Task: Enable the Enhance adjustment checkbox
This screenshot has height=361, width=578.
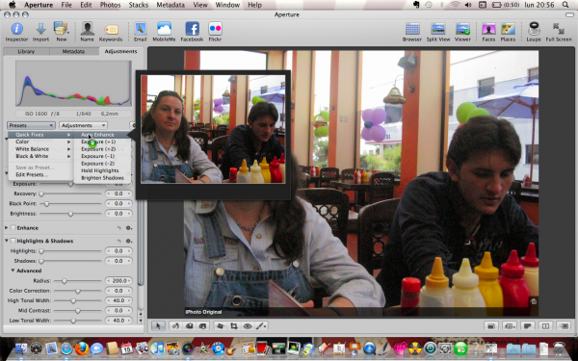Action: tap(13, 228)
